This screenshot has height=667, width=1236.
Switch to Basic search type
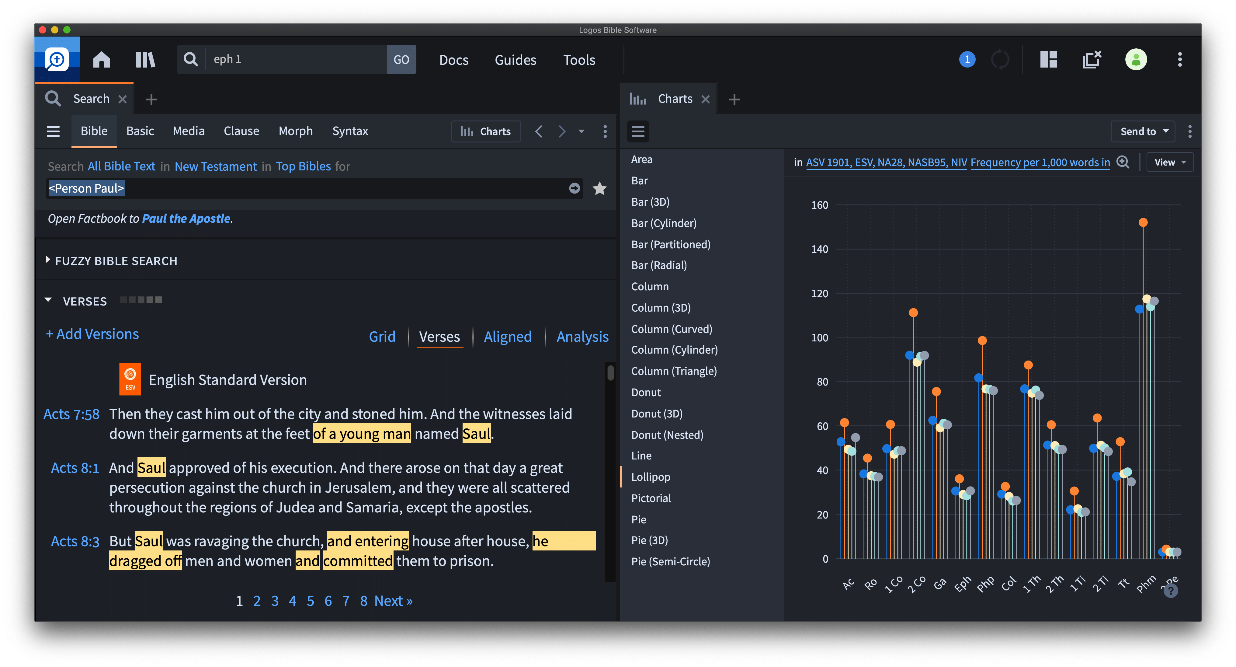coord(140,131)
